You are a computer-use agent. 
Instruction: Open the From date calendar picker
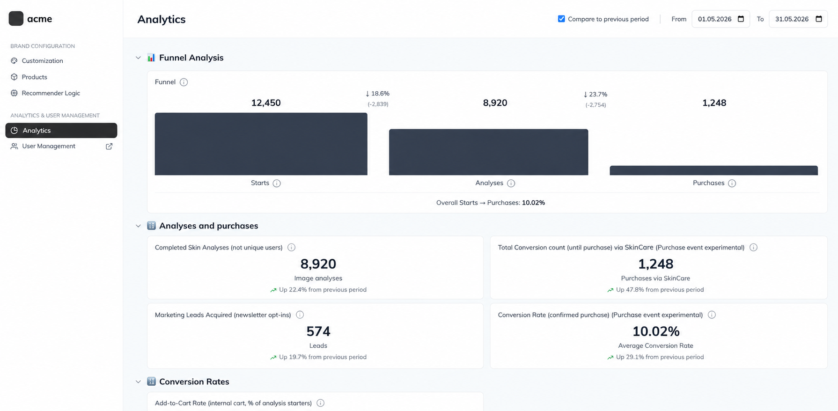coord(741,19)
